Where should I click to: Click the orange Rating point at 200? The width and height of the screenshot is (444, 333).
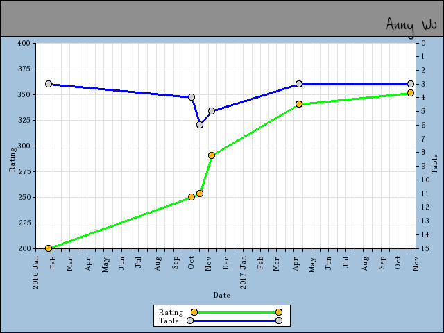(49, 248)
